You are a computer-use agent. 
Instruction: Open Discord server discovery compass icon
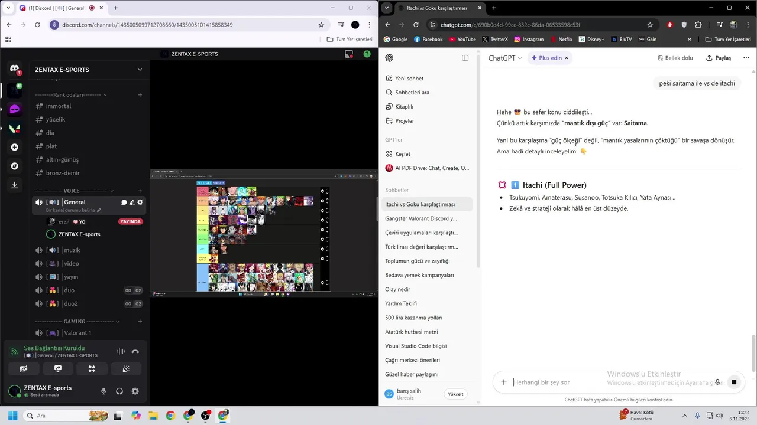click(x=15, y=166)
